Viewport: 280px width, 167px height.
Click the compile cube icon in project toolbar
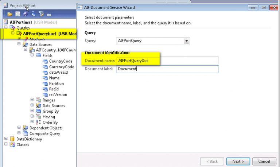coord(26,14)
